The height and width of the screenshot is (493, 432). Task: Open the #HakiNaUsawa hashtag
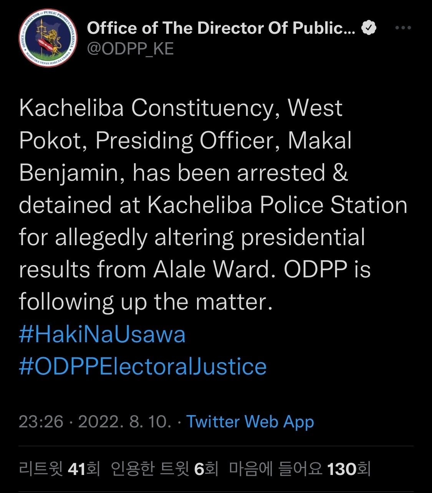pos(102,334)
